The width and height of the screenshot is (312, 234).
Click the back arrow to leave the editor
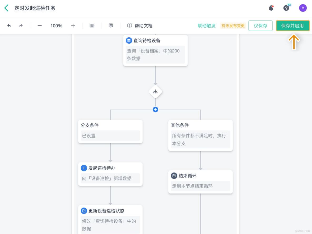pyautogui.click(x=6, y=8)
